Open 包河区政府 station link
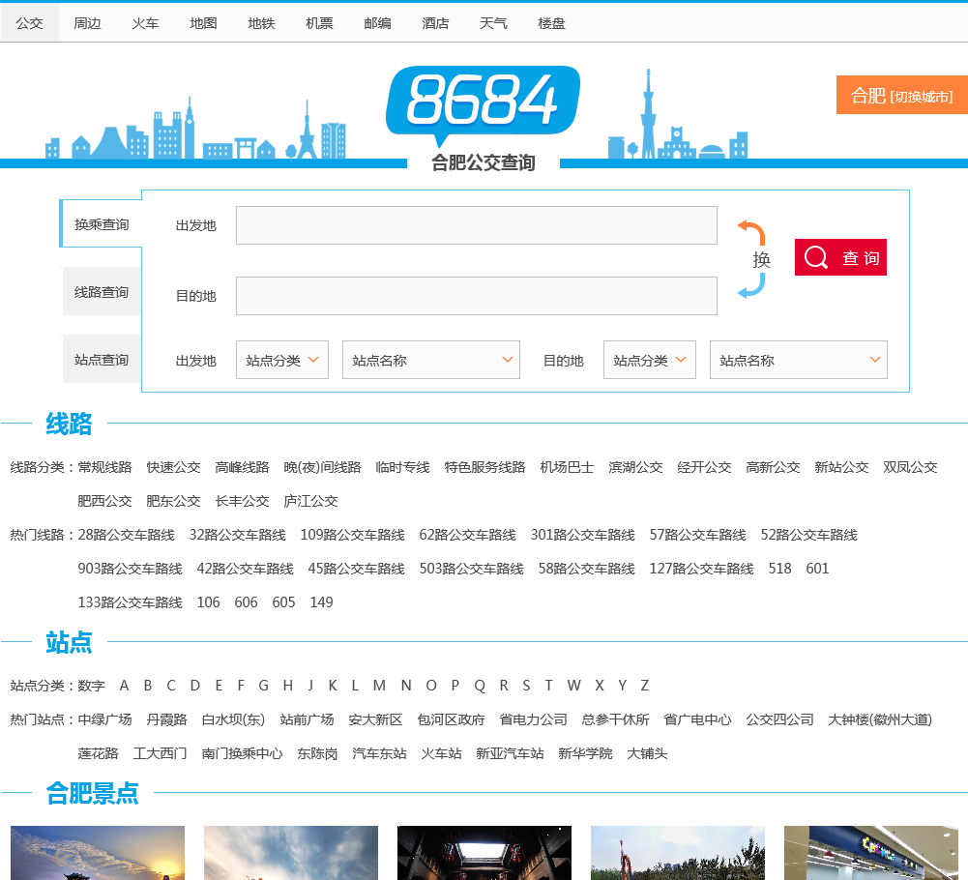Screen dimensions: 968x880 click(451, 719)
